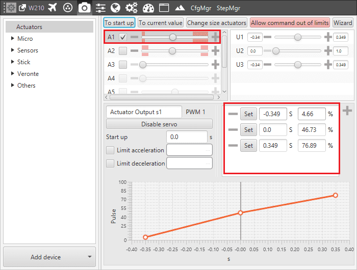This screenshot has width=357, height=270.
Task: Click the A1 actuator slider handle
Action: click(x=173, y=37)
